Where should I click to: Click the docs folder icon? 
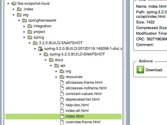pyautogui.click(x=51, y=60)
